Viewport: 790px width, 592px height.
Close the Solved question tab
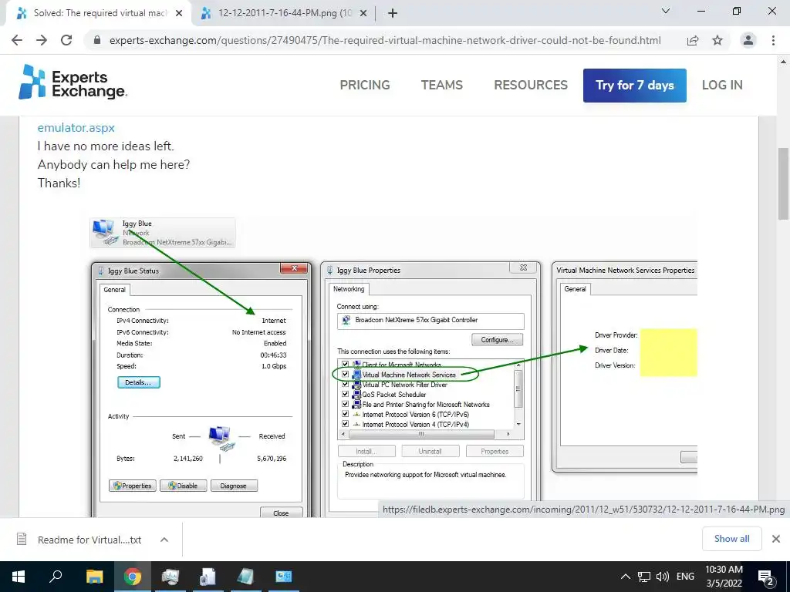coord(179,14)
